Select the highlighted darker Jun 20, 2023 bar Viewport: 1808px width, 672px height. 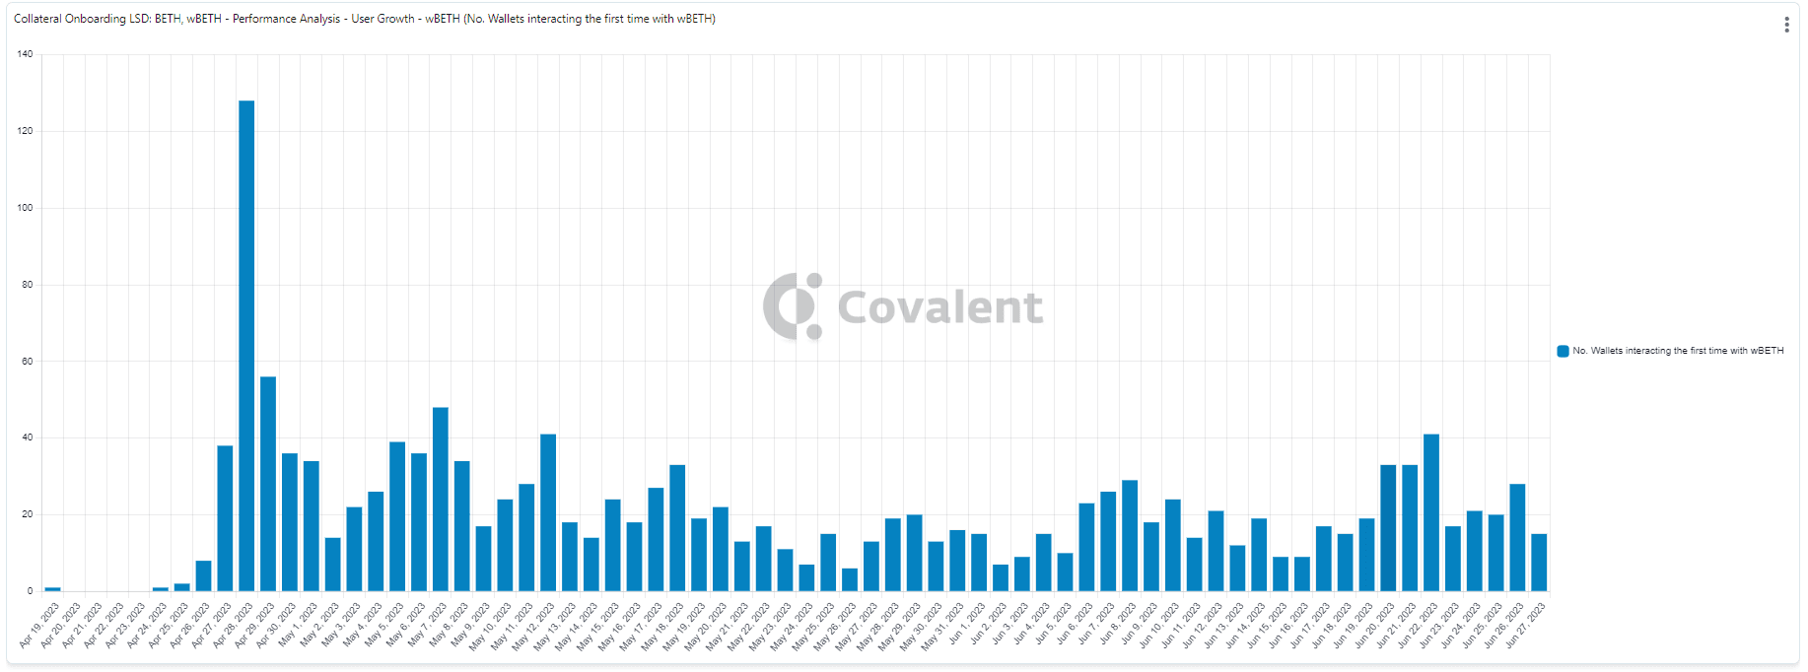click(1388, 528)
